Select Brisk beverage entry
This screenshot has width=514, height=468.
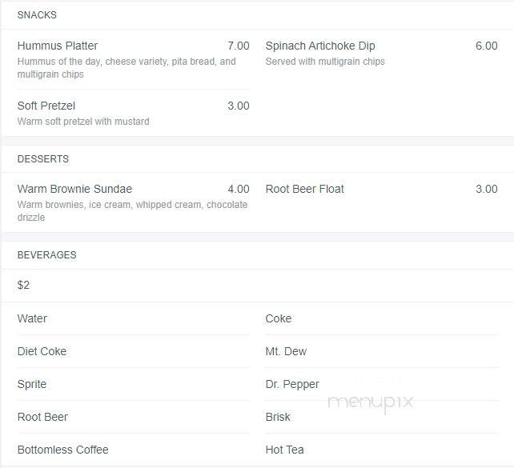278,417
